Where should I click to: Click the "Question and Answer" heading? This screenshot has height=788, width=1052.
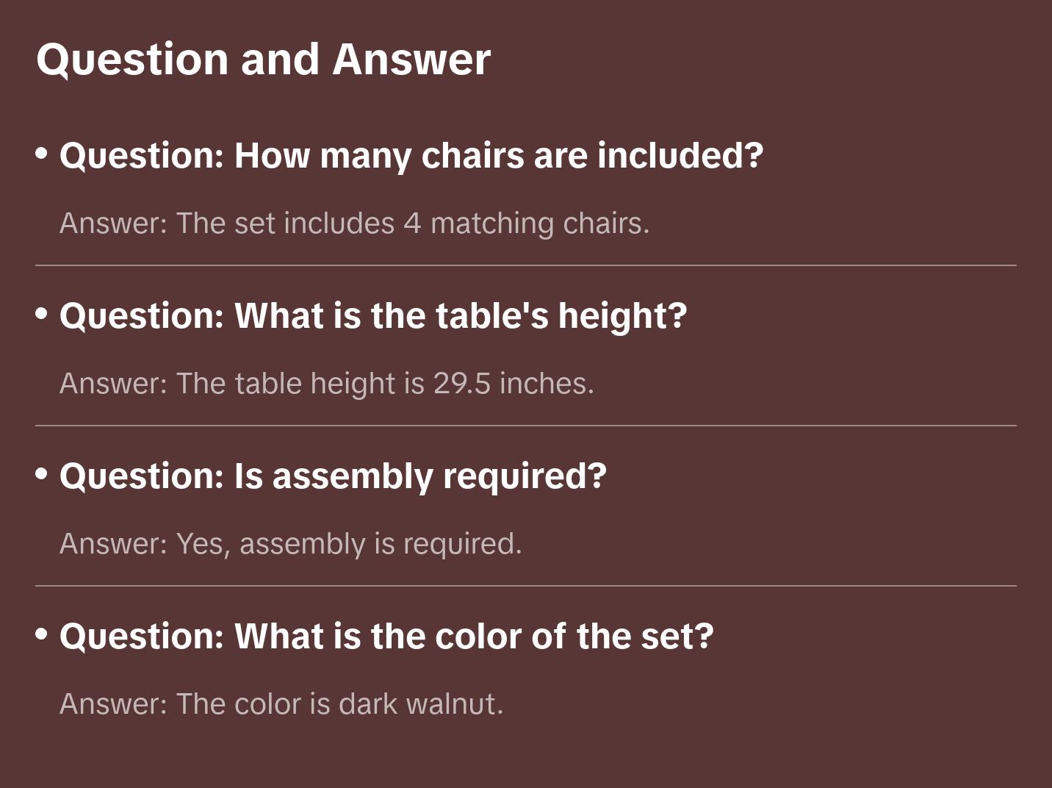coord(263,59)
